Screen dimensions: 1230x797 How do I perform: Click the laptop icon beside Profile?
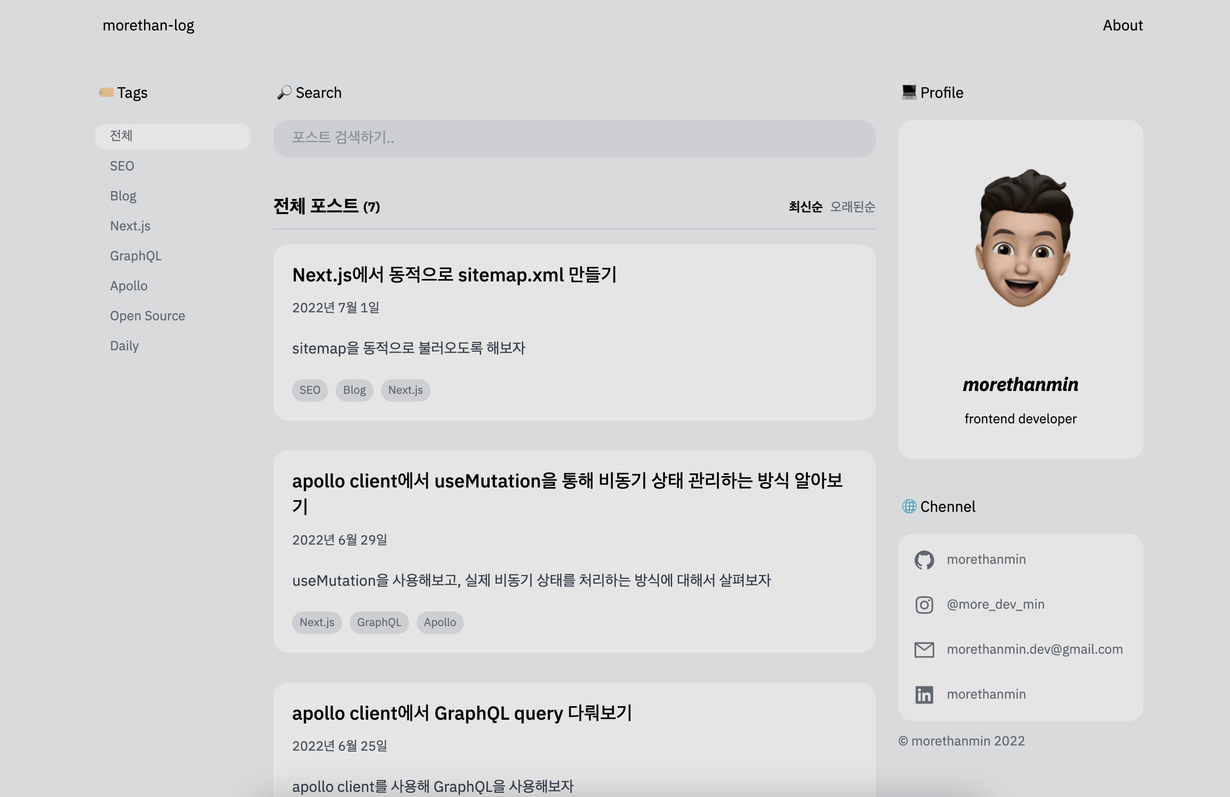coord(909,93)
